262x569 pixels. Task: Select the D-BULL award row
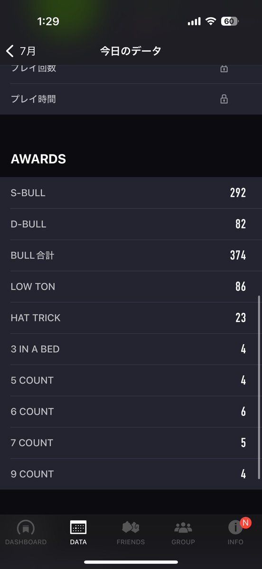pyautogui.click(x=131, y=224)
